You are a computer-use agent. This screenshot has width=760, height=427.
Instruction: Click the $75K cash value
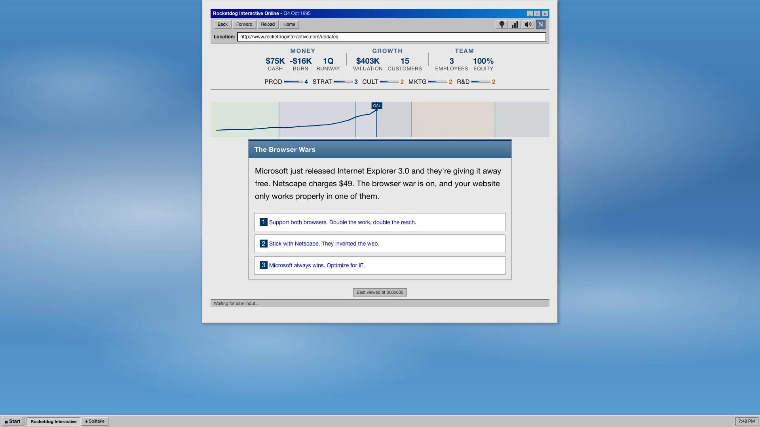click(275, 61)
